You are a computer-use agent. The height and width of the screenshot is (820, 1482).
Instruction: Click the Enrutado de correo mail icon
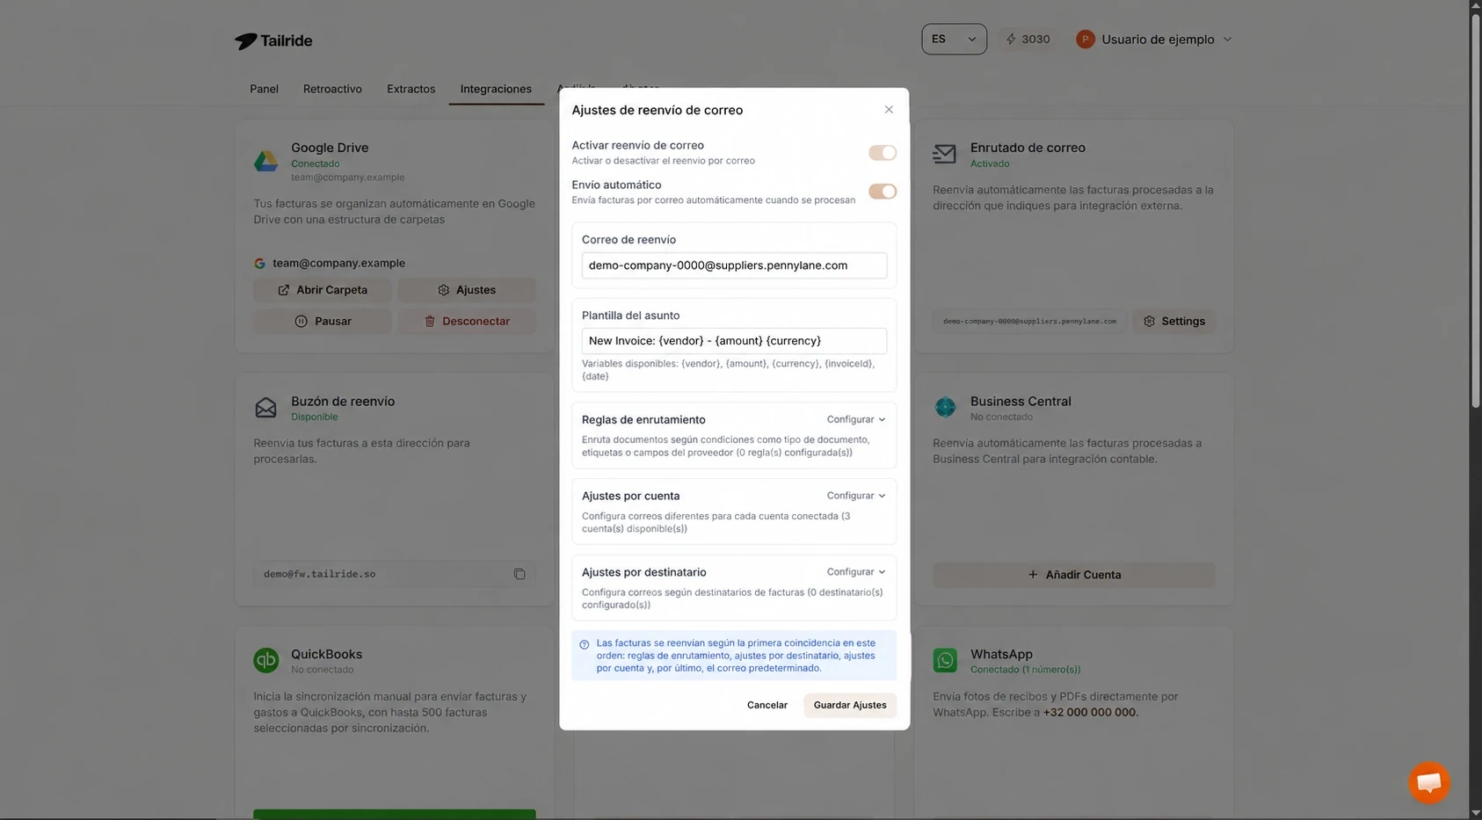coord(944,154)
